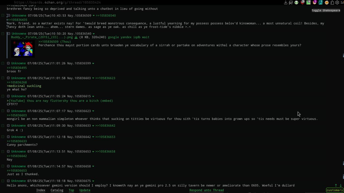The height and width of the screenshot is (193, 344).
Task: Download Buddy Pirate png via arrow icon
Action: [76, 37]
